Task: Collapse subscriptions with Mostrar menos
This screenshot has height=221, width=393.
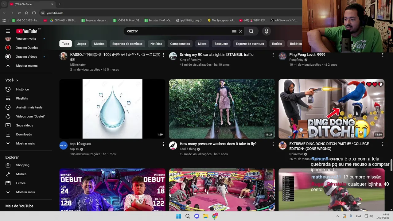Action: point(26,66)
